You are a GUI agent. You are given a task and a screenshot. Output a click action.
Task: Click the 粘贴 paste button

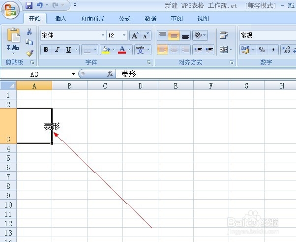coord(13,39)
